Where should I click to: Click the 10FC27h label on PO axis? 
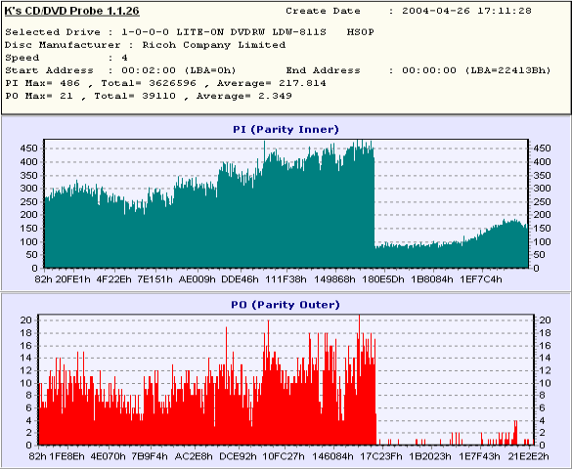[284, 456]
